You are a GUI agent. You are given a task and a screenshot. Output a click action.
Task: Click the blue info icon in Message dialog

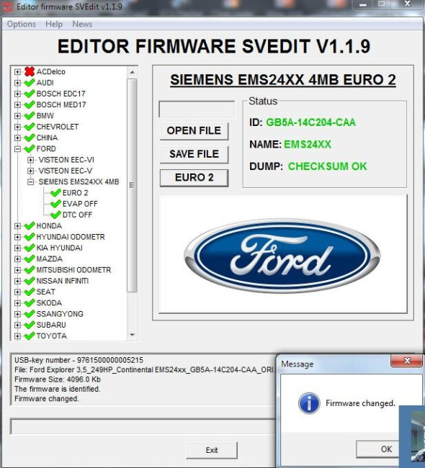(x=309, y=403)
